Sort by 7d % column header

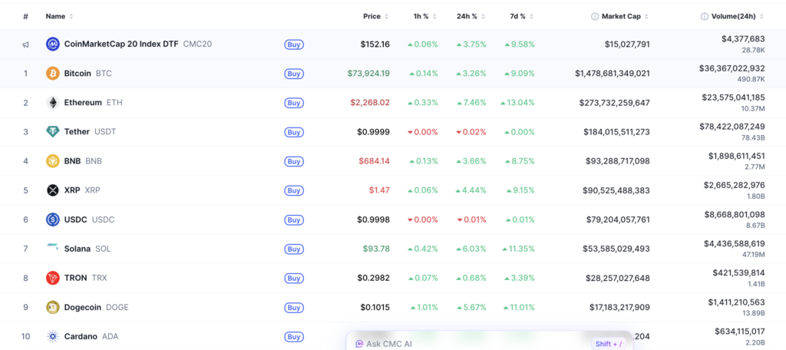(x=521, y=17)
